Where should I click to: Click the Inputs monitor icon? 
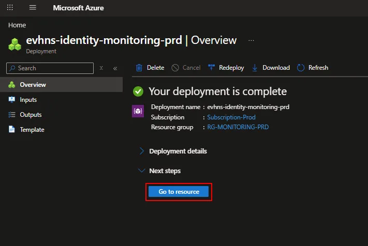tap(12, 99)
